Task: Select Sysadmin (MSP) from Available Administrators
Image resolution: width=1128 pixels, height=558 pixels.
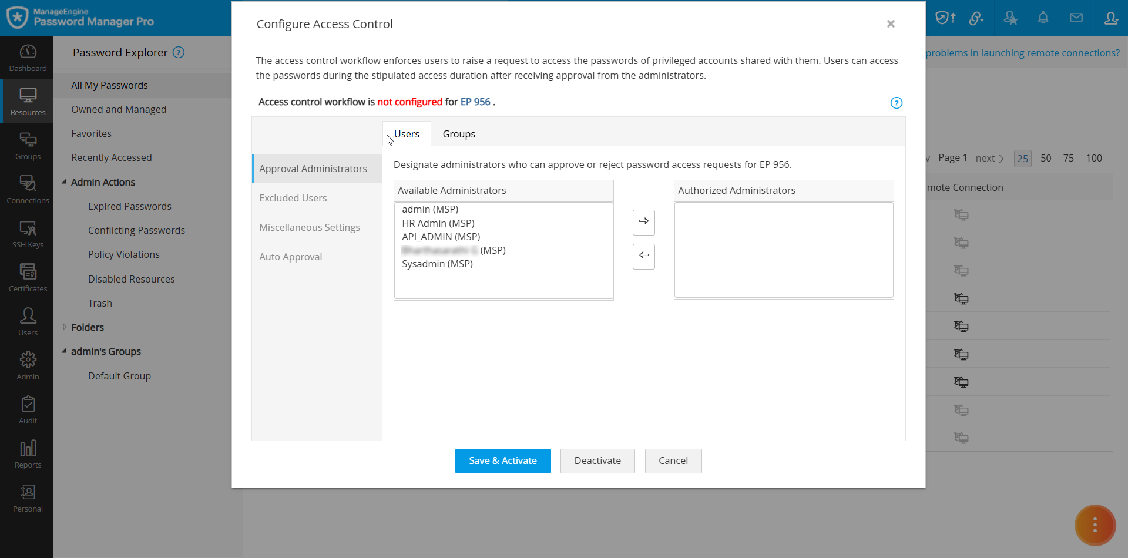Action: coord(437,264)
